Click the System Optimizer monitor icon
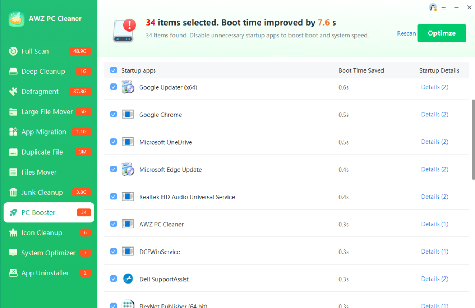Viewport: 475px width, 308px height. pyautogui.click(x=13, y=253)
